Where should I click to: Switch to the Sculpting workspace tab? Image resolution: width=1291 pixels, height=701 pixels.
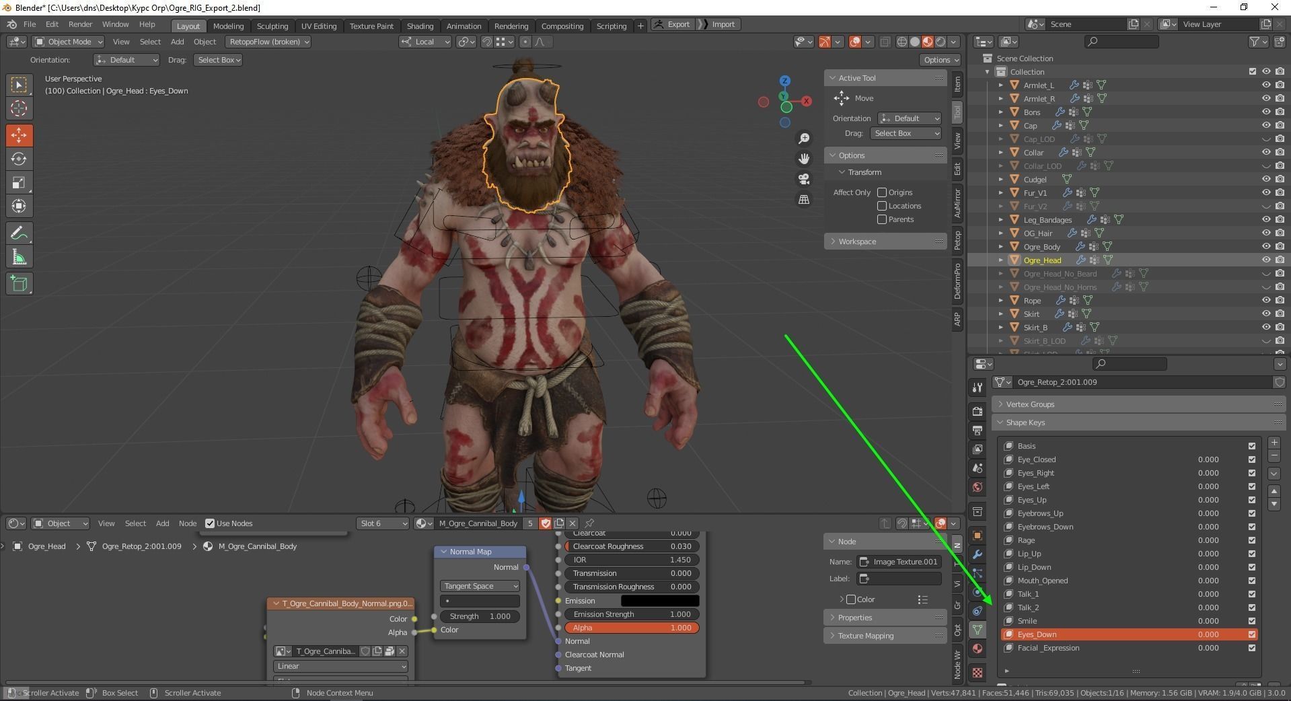tap(272, 26)
